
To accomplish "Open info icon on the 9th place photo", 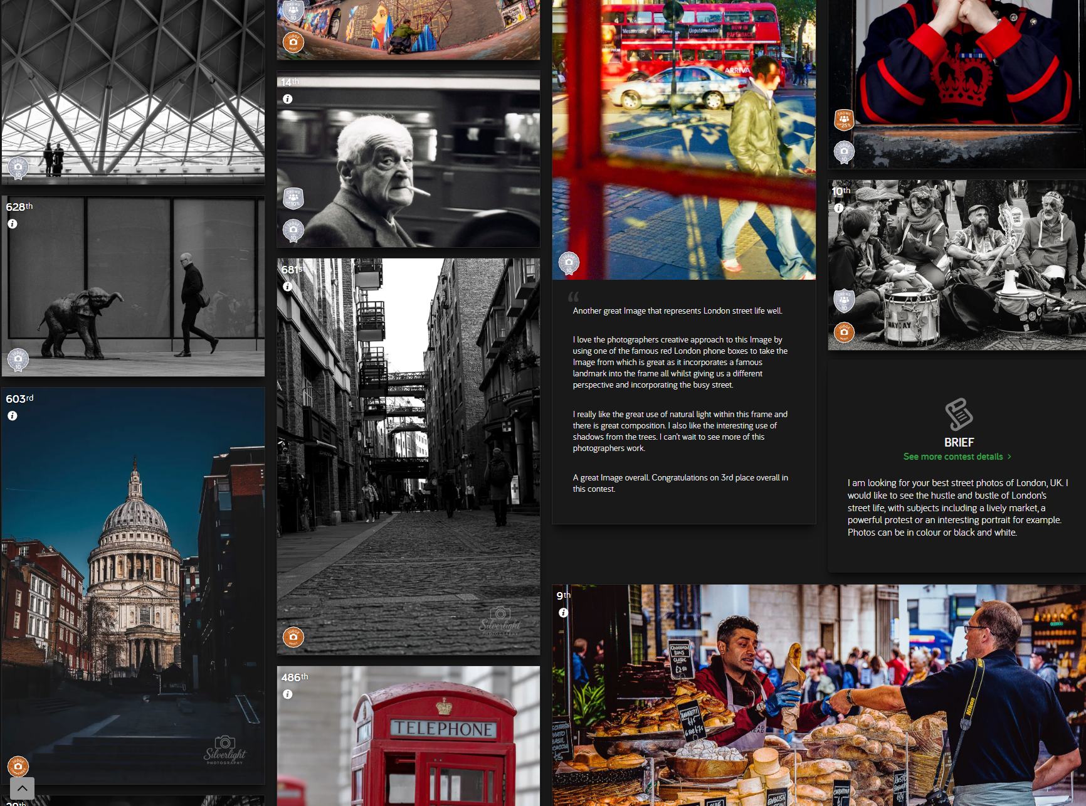I will (x=564, y=613).
